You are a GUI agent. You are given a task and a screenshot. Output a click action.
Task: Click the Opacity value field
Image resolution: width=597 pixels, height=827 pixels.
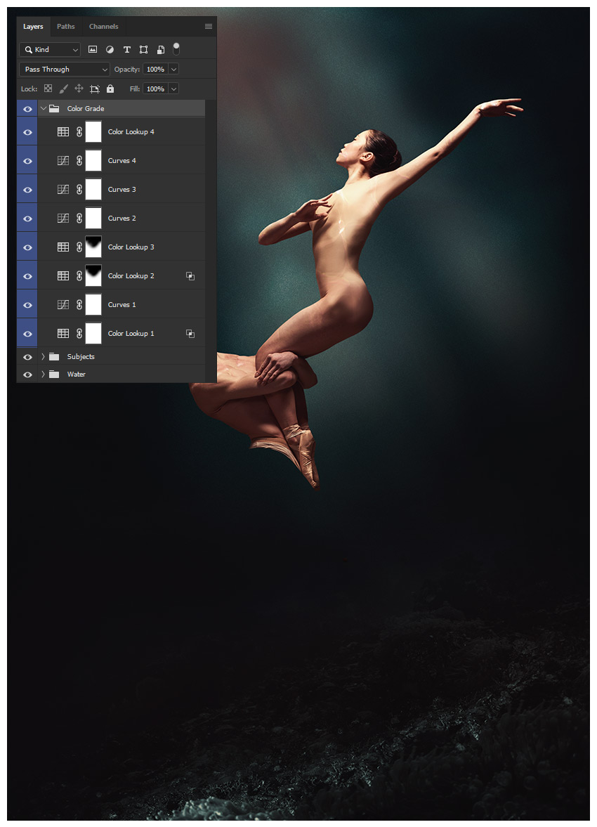tap(156, 69)
